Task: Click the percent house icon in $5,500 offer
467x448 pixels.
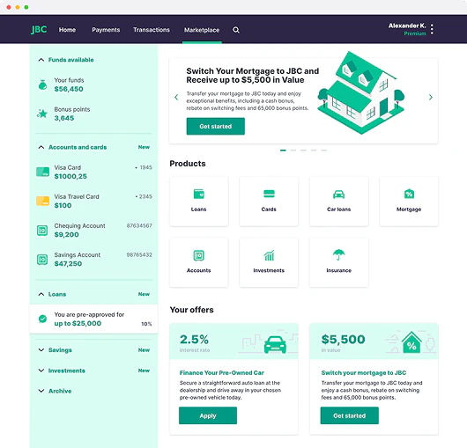Action: pyautogui.click(x=411, y=342)
